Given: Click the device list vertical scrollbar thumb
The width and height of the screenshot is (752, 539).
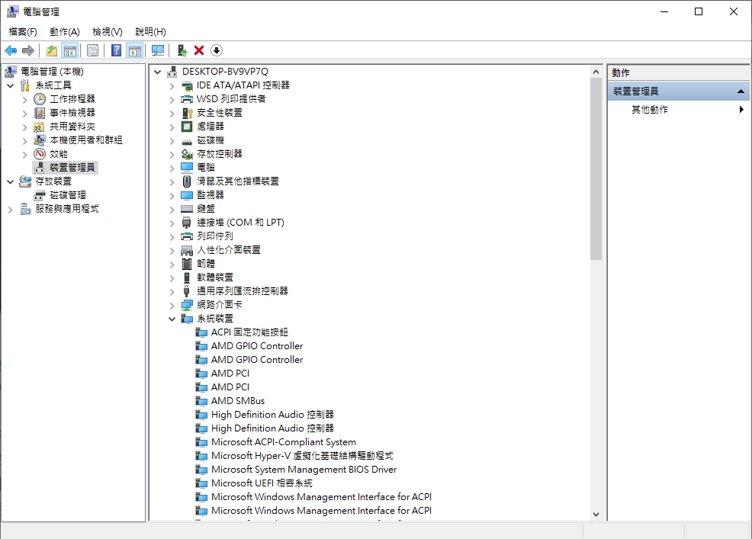Looking at the screenshot, I should [596, 168].
